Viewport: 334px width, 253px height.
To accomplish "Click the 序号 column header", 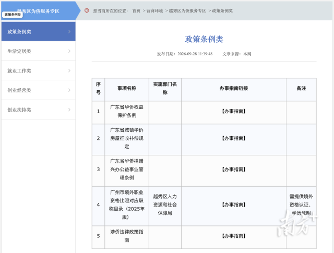I will pos(98,88).
